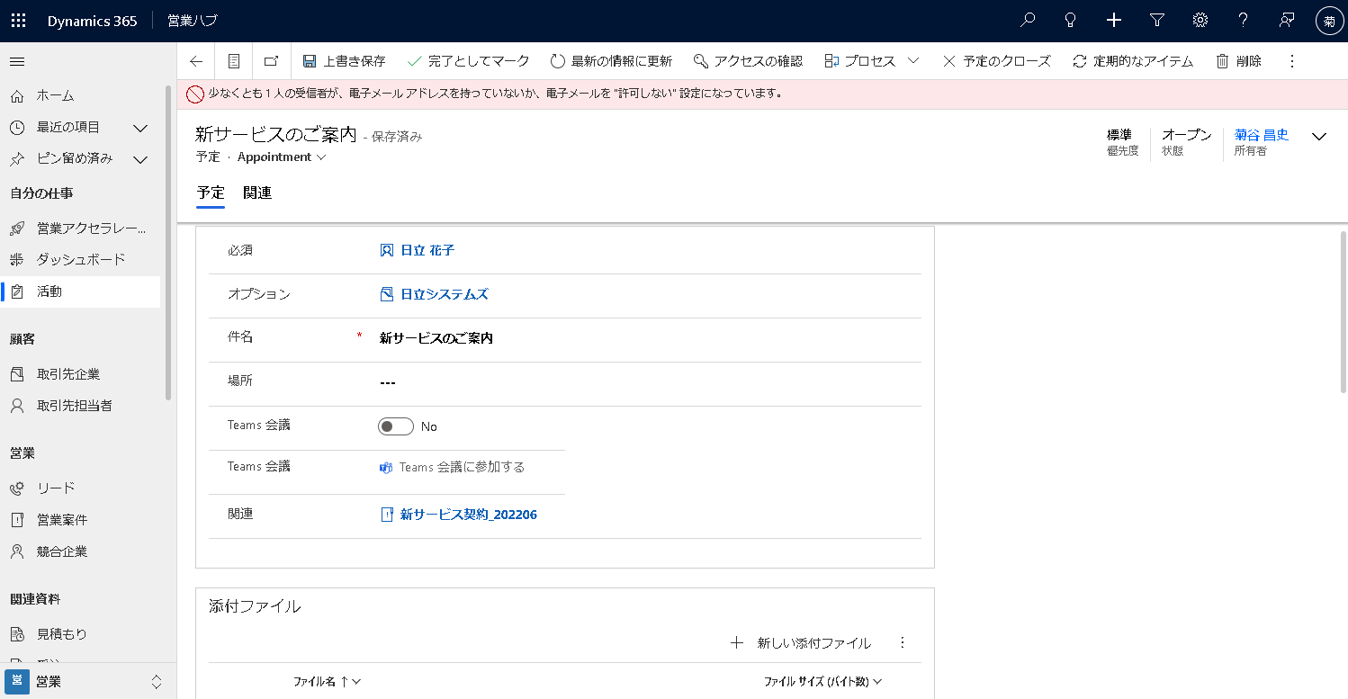
Task: Click the form's vertical scrollbar
Action: point(1344,311)
